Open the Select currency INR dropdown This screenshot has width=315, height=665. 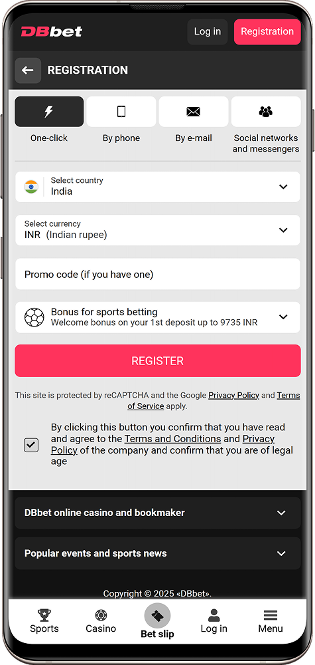click(158, 230)
